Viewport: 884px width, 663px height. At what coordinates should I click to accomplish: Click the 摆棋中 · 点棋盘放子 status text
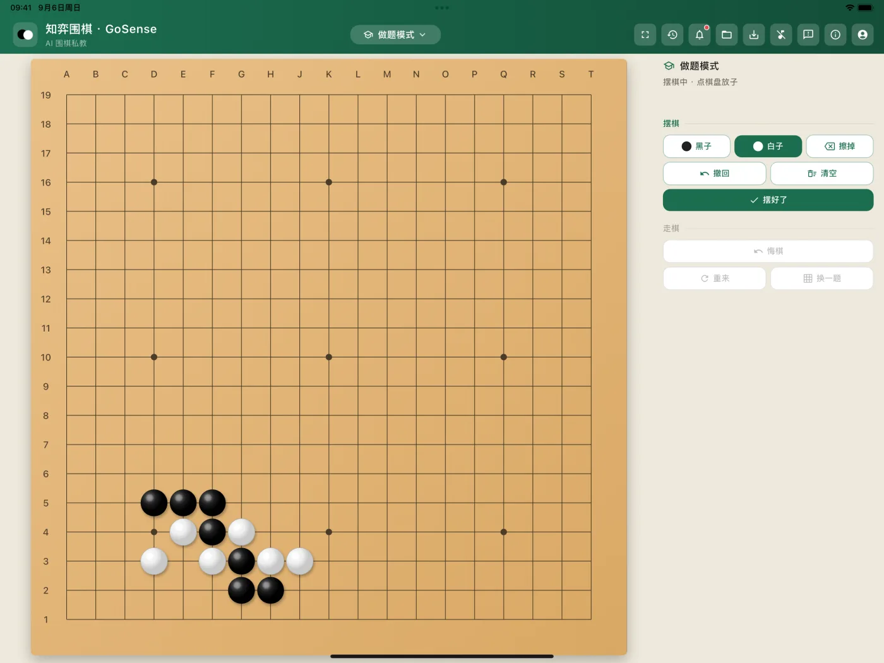click(x=700, y=82)
